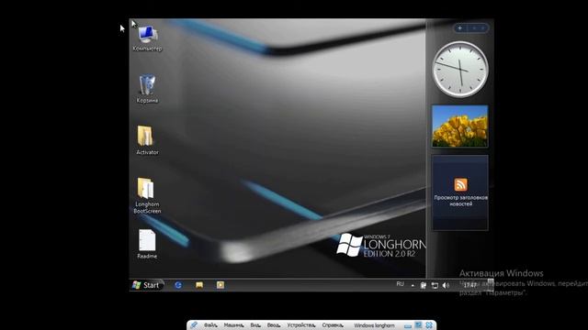Image resolution: width=588 pixels, height=330 pixels.
Task: Open the volume speaker tray icon
Action: 446,285
